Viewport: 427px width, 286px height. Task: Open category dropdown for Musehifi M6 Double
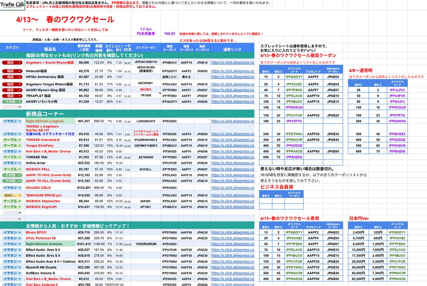click(12, 268)
